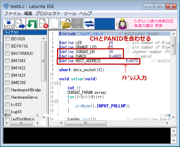This screenshot has width=180, height=147.
Task: Check the BME280 library
Action: (x=7, y=83)
